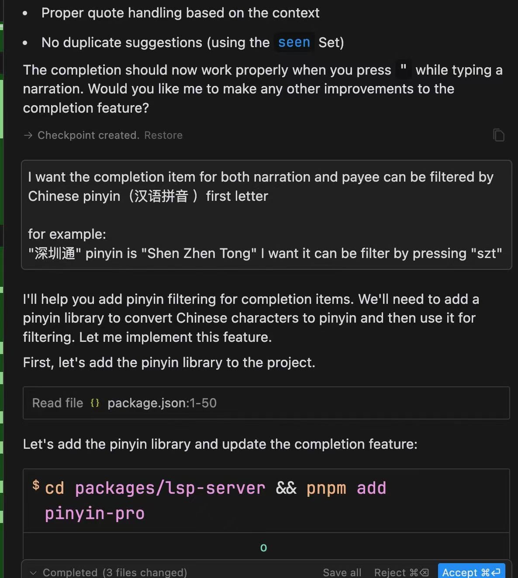Edit the pinyin filtering request message
518x578 pixels.
tap(266, 215)
